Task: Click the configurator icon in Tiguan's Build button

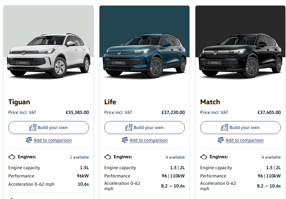Action: coord(33,128)
